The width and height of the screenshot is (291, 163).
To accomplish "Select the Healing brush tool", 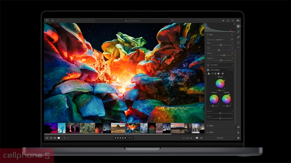I will pos(238,37).
